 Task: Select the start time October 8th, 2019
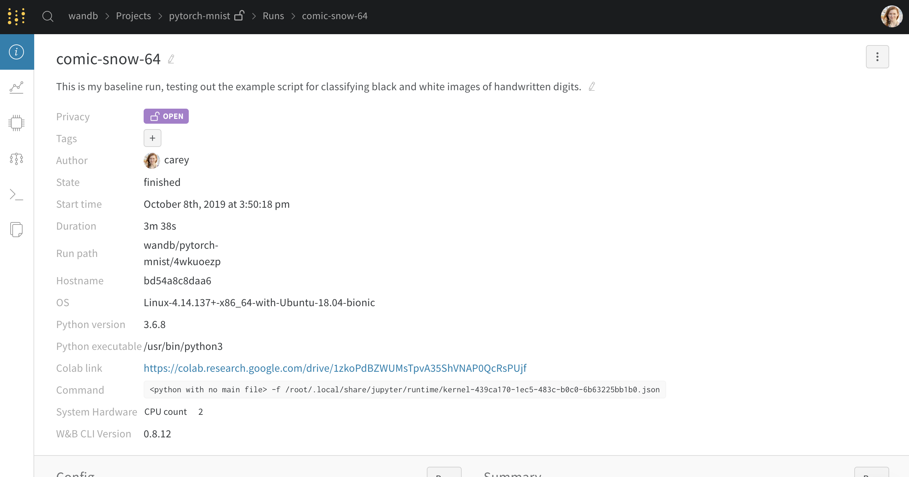pyautogui.click(x=217, y=204)
